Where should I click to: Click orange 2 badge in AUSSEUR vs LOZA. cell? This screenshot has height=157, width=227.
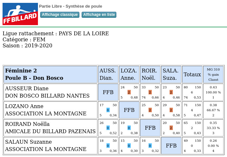click(x=129, y=92)
